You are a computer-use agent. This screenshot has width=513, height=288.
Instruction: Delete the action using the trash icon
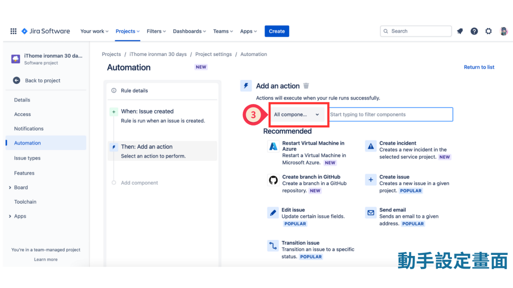tap(306, 85)
